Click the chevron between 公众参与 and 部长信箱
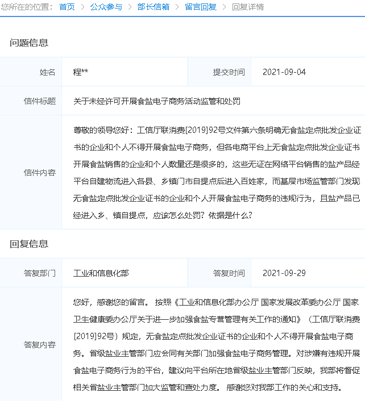This screenshot has height=401, width=365. tap(130, 7)
